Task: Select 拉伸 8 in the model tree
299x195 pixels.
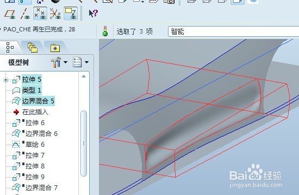Action: (35, 166)
